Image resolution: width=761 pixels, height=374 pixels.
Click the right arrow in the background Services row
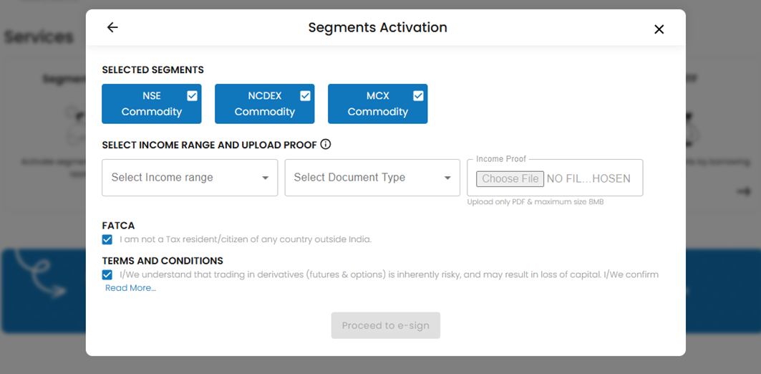744,191
